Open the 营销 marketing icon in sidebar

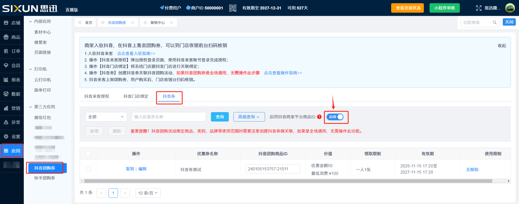click(6, 108)
